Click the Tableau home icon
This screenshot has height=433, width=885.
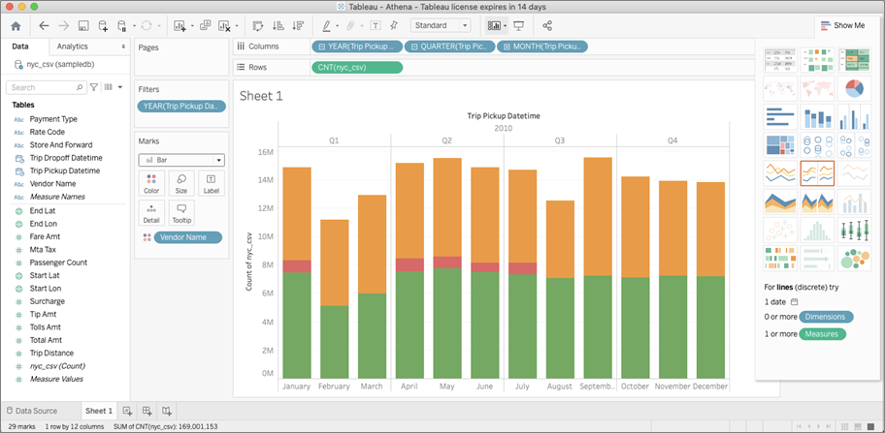[16, 25]
